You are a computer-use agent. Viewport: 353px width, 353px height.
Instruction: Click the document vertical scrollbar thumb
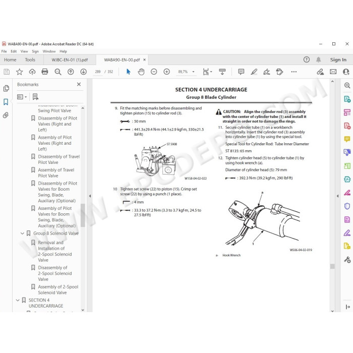[332, 266]
